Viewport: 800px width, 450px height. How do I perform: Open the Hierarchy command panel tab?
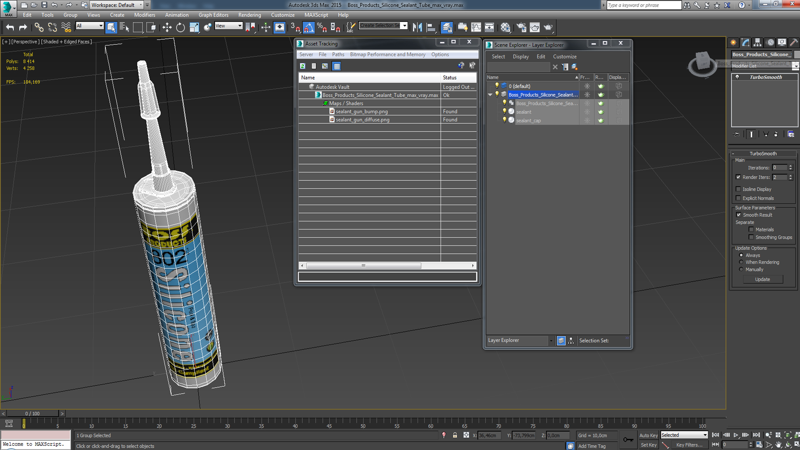click(757, 42)
